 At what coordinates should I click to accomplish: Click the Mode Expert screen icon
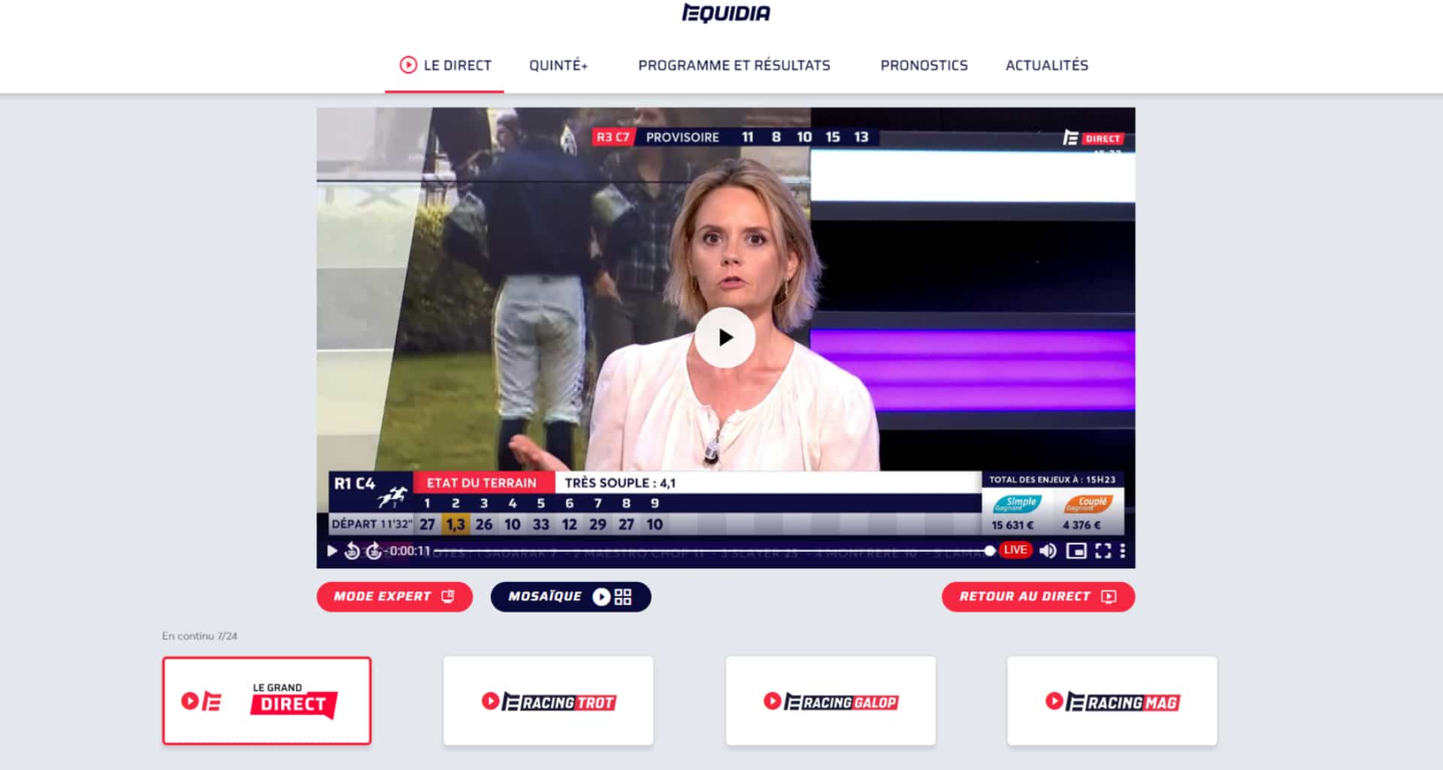pyautogui.click(x=449, y=596)
